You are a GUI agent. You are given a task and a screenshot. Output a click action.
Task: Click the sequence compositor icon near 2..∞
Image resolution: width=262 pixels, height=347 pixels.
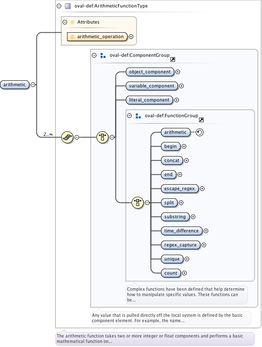click(67, 137)
